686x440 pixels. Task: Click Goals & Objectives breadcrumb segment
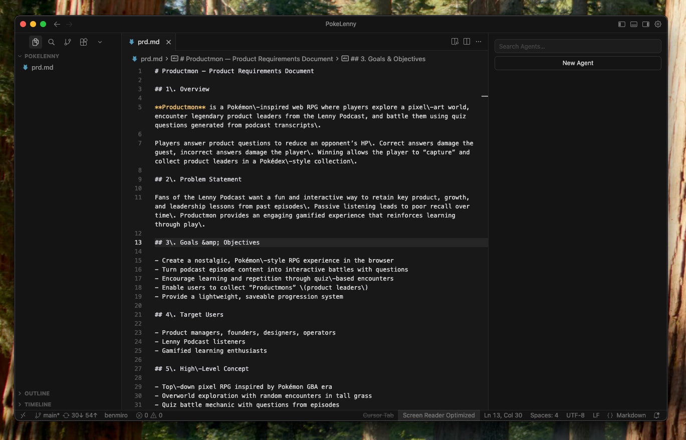(x=383, y=59)
